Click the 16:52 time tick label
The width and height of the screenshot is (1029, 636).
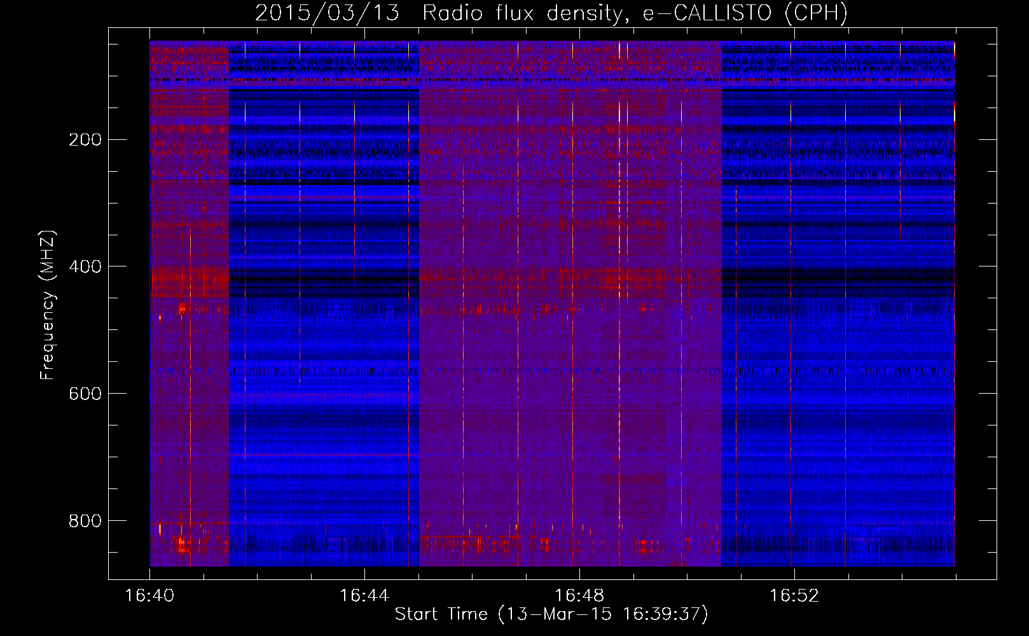[794, 596]
